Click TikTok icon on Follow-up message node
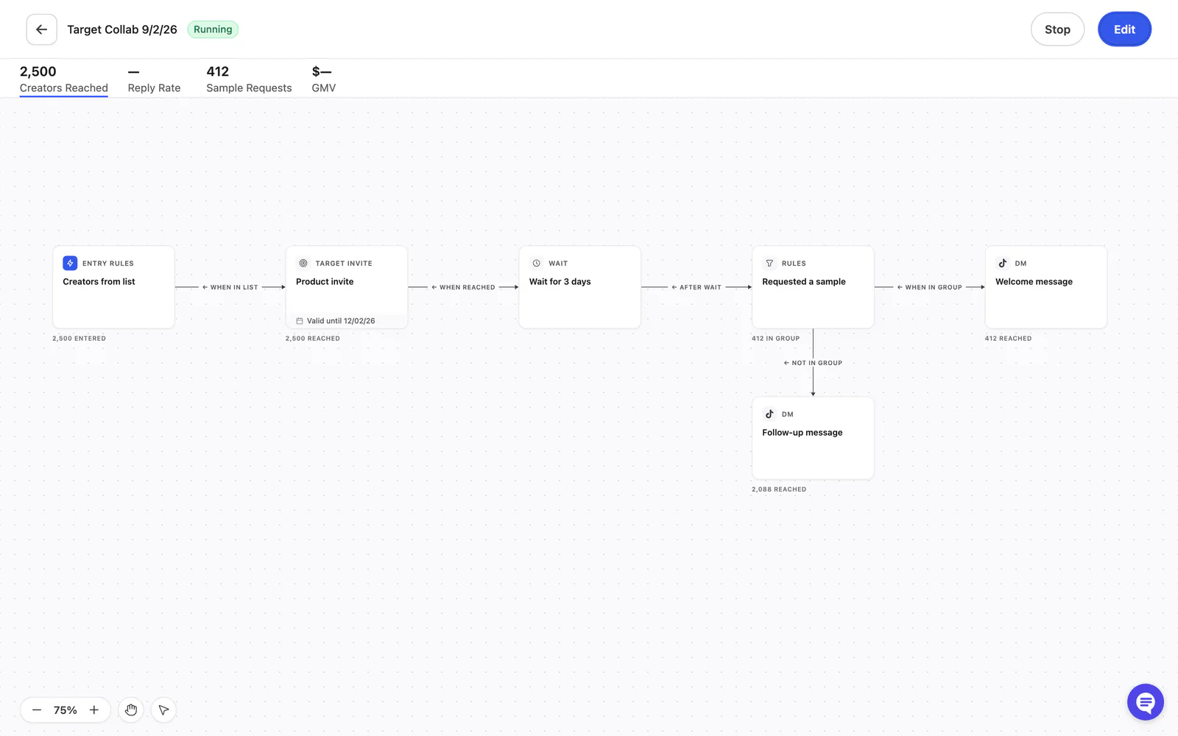The height and width of the screenshot is (736, 1178). (769, 414)
